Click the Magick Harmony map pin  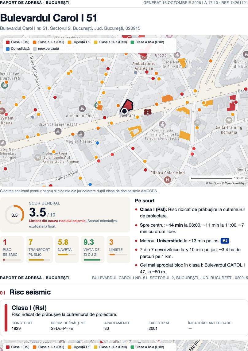point(81,134)
